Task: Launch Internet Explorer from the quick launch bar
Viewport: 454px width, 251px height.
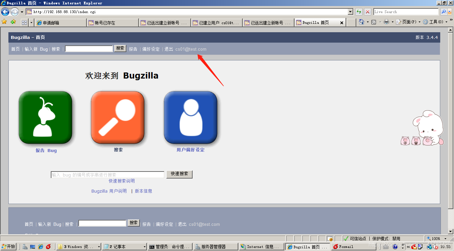Action: 41,247
